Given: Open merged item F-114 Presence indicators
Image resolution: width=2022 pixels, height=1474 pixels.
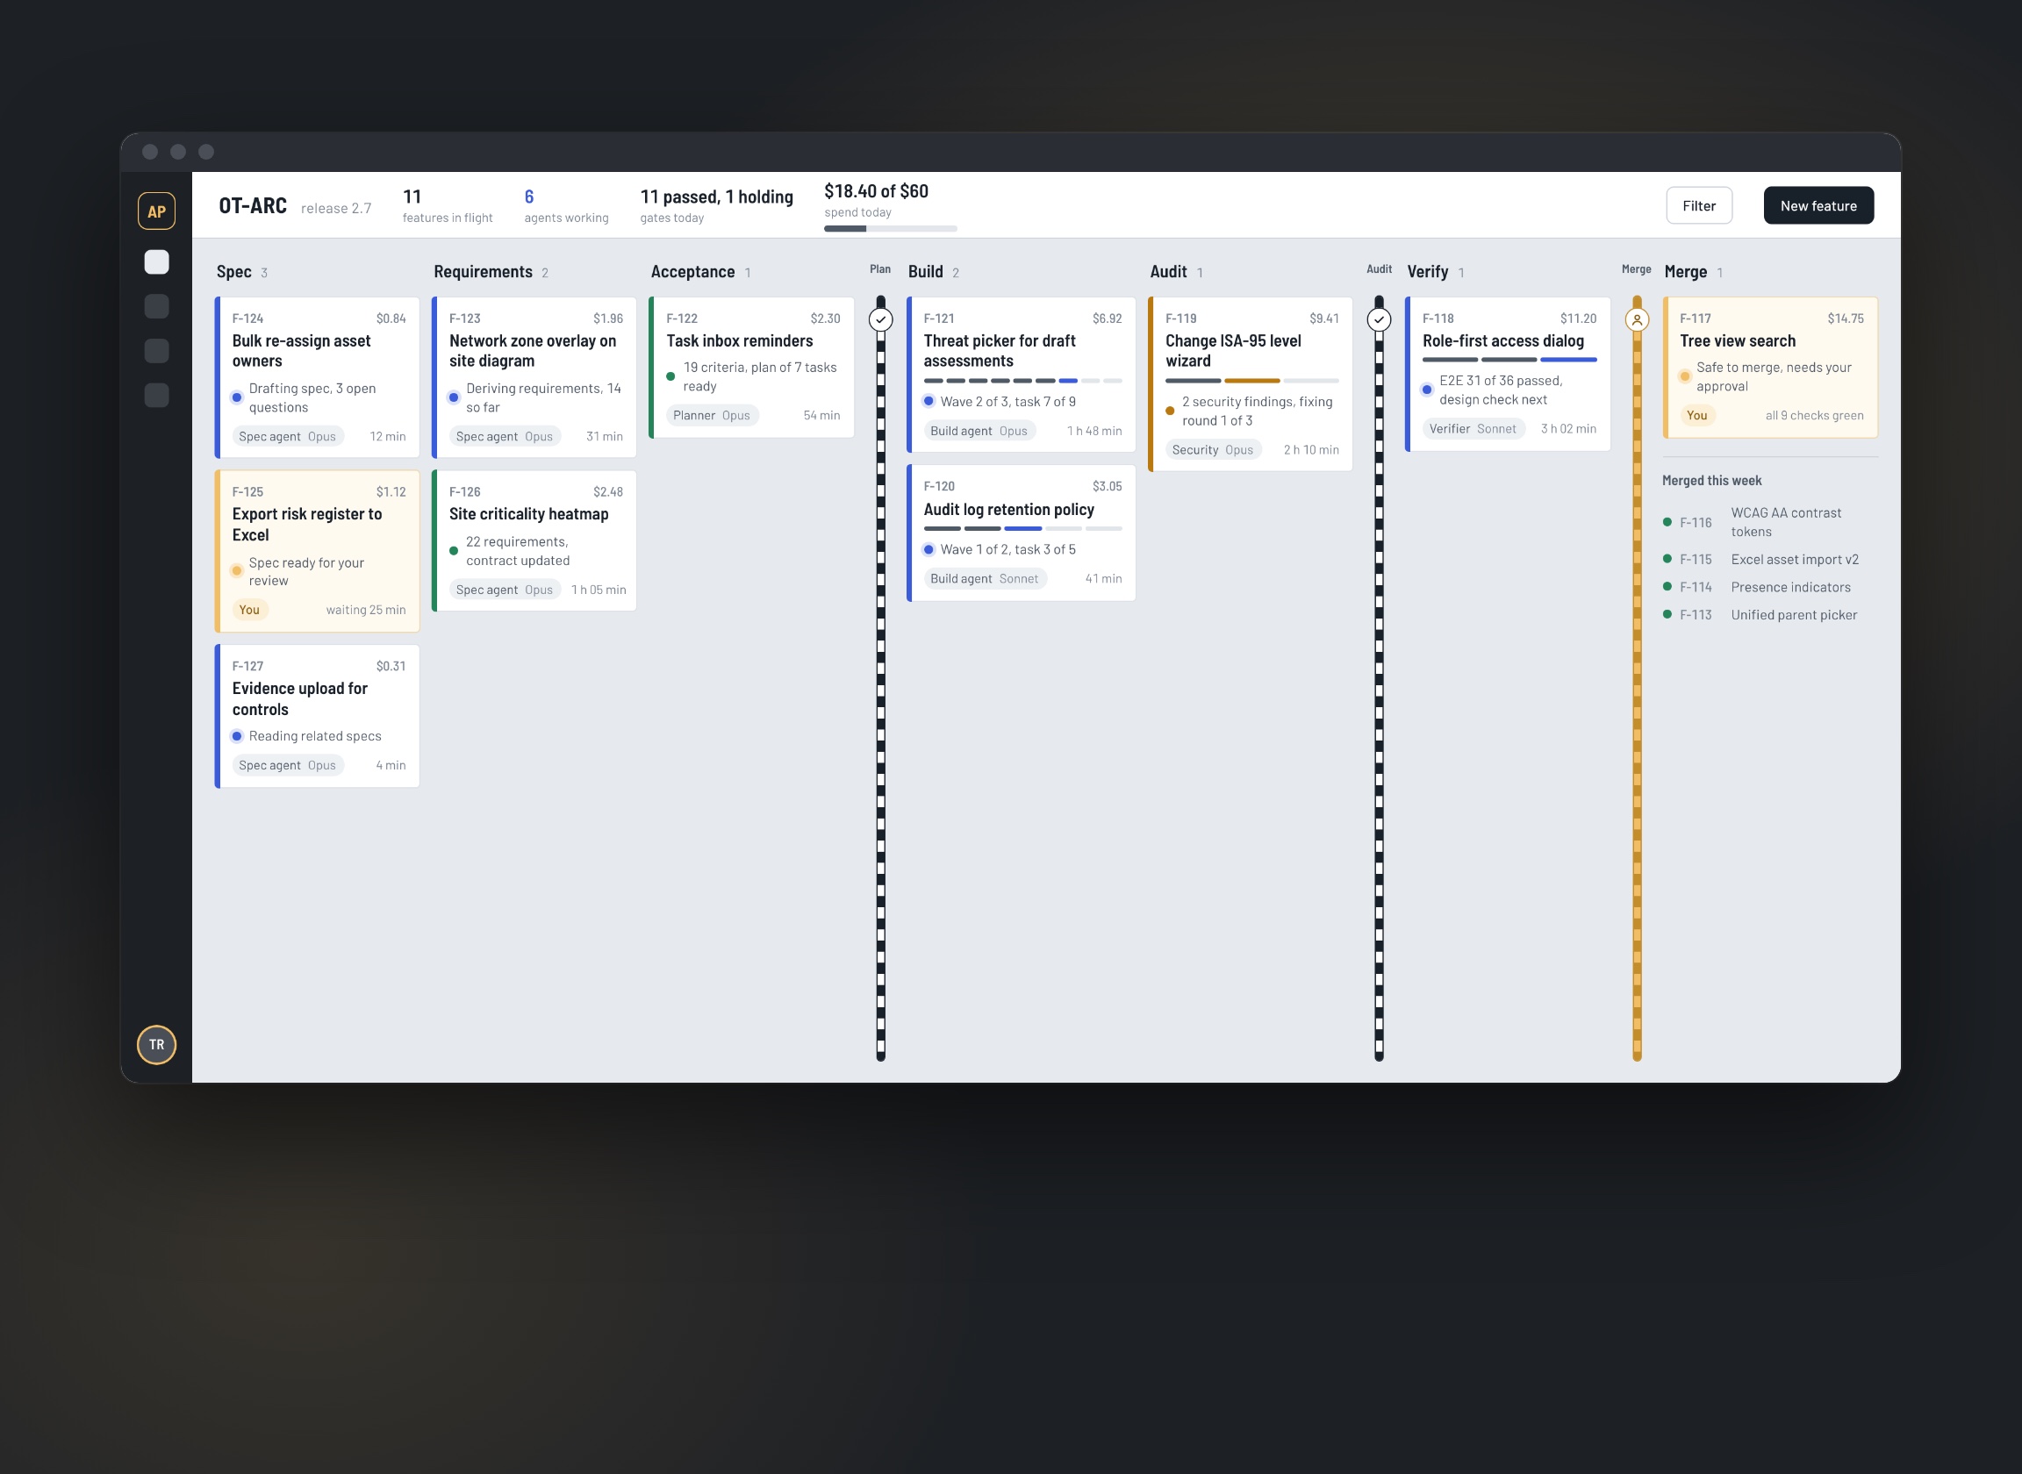Looking at the screenshot, I should tap(1770, 587).
